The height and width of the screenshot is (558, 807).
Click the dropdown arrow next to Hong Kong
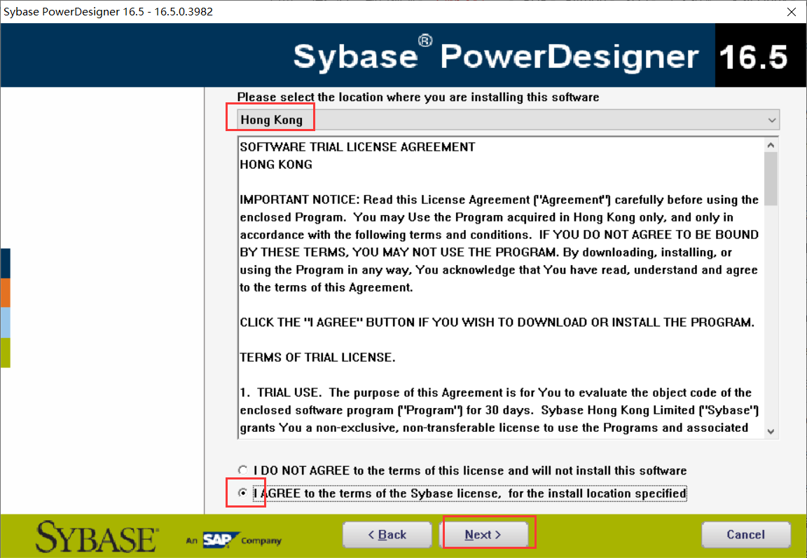(x=771, y=119)
